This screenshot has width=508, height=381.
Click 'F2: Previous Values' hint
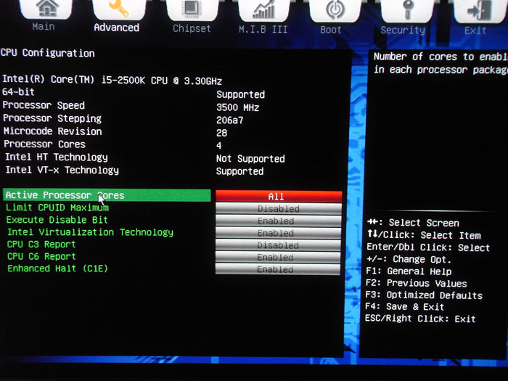tap(417, 283)
